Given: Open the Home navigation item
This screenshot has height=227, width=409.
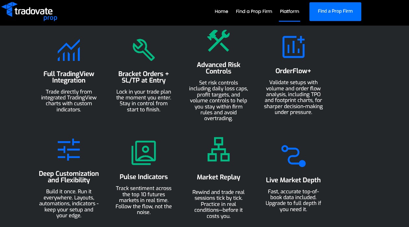Looking at the screenshot, I should click(x=221, y=11).
